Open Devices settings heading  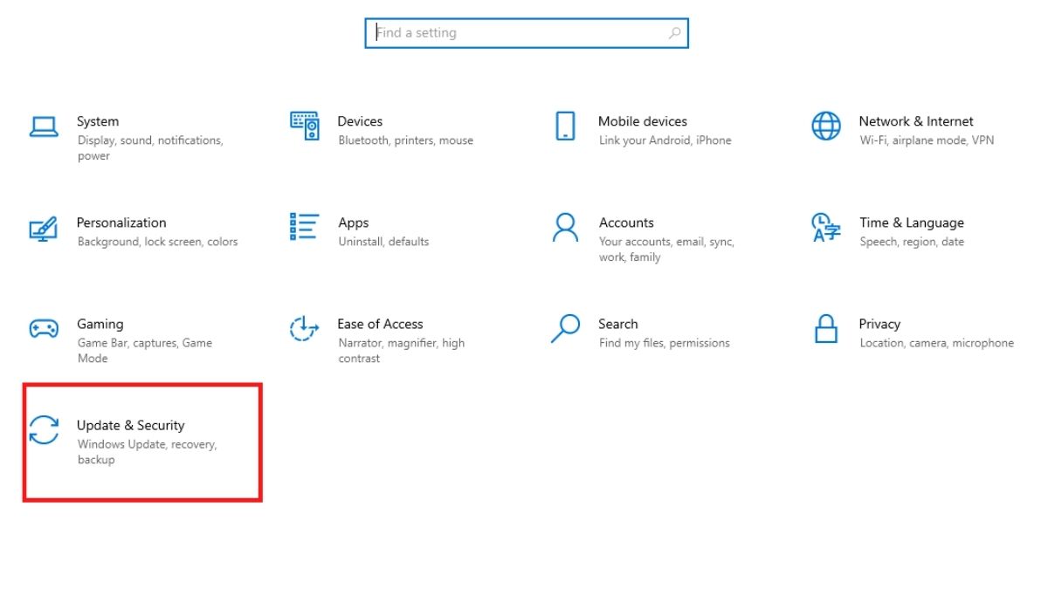pos(360,121)
